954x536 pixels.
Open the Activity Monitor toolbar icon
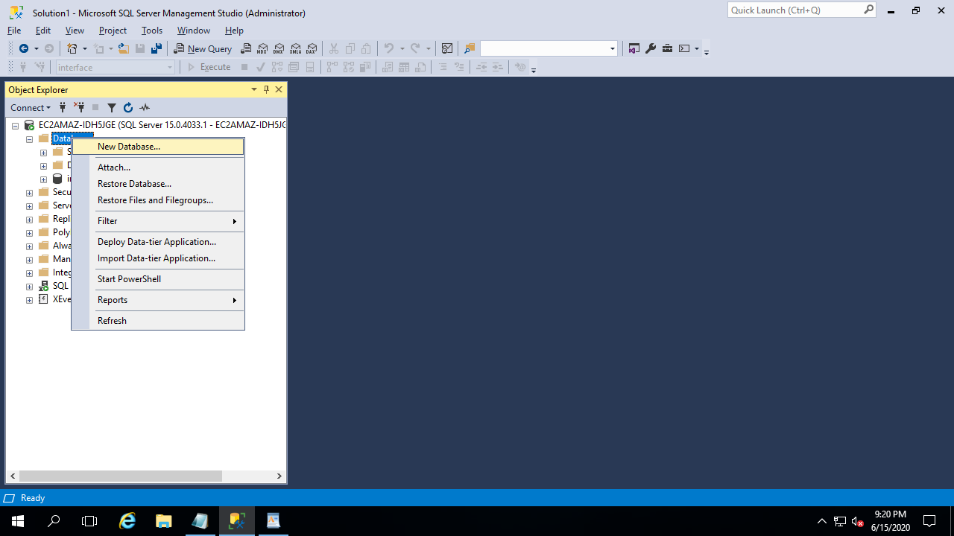pyautogui.click(x=447, y=48)
